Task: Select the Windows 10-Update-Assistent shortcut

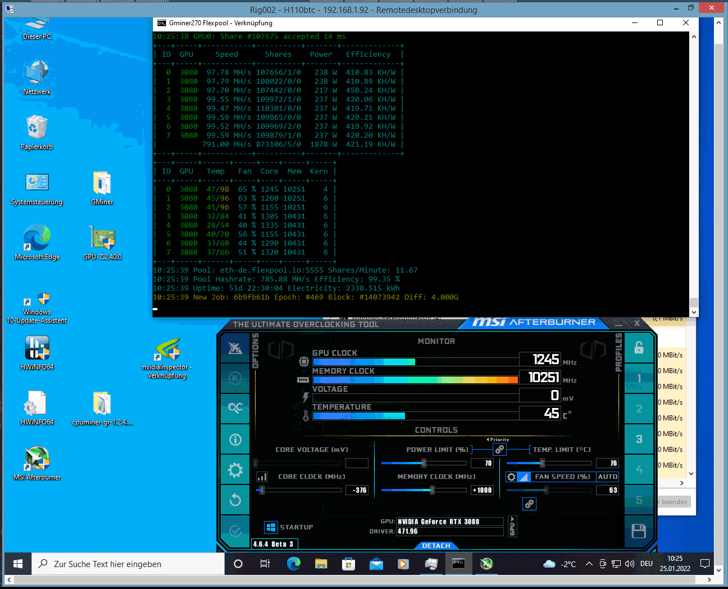Action: pyautogui.click(x=37, y=308)
